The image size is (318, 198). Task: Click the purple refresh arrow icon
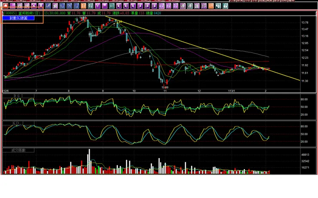coord(12,6)
